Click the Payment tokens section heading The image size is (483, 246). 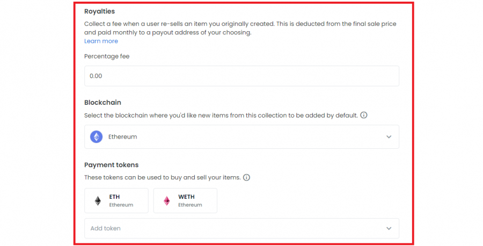111,165
